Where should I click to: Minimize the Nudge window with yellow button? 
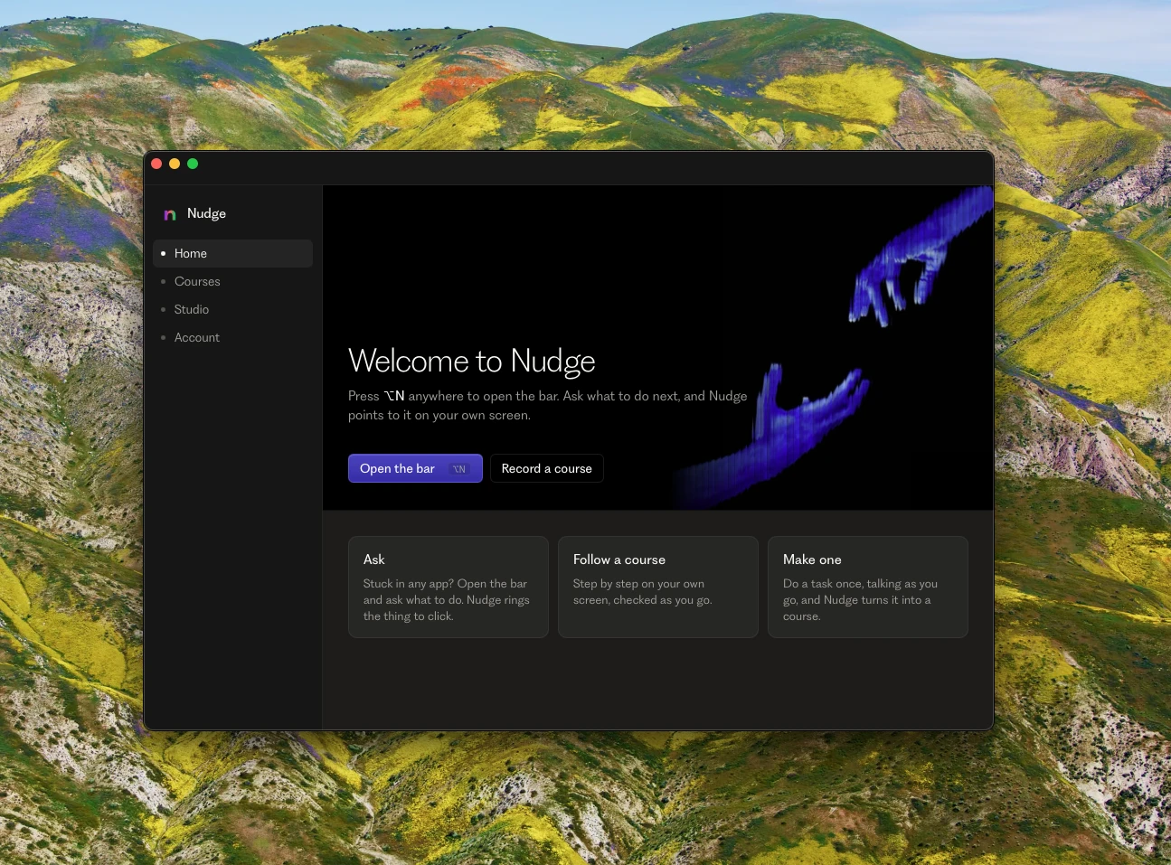pyautogui.click(x=175, y=164)
